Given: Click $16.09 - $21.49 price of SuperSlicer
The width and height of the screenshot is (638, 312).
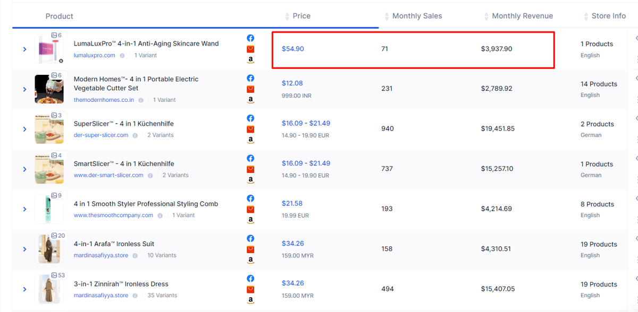Looking at the screenshot, I should click(306, 123).
